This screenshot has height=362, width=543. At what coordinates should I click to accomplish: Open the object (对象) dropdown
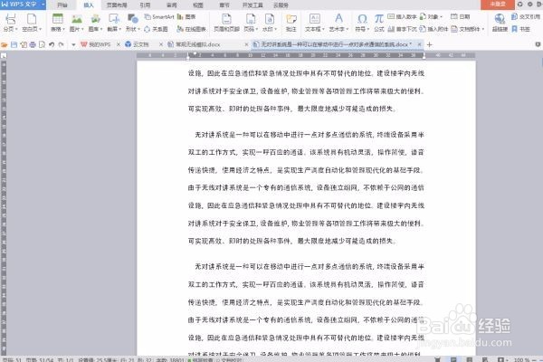point(431,16)
